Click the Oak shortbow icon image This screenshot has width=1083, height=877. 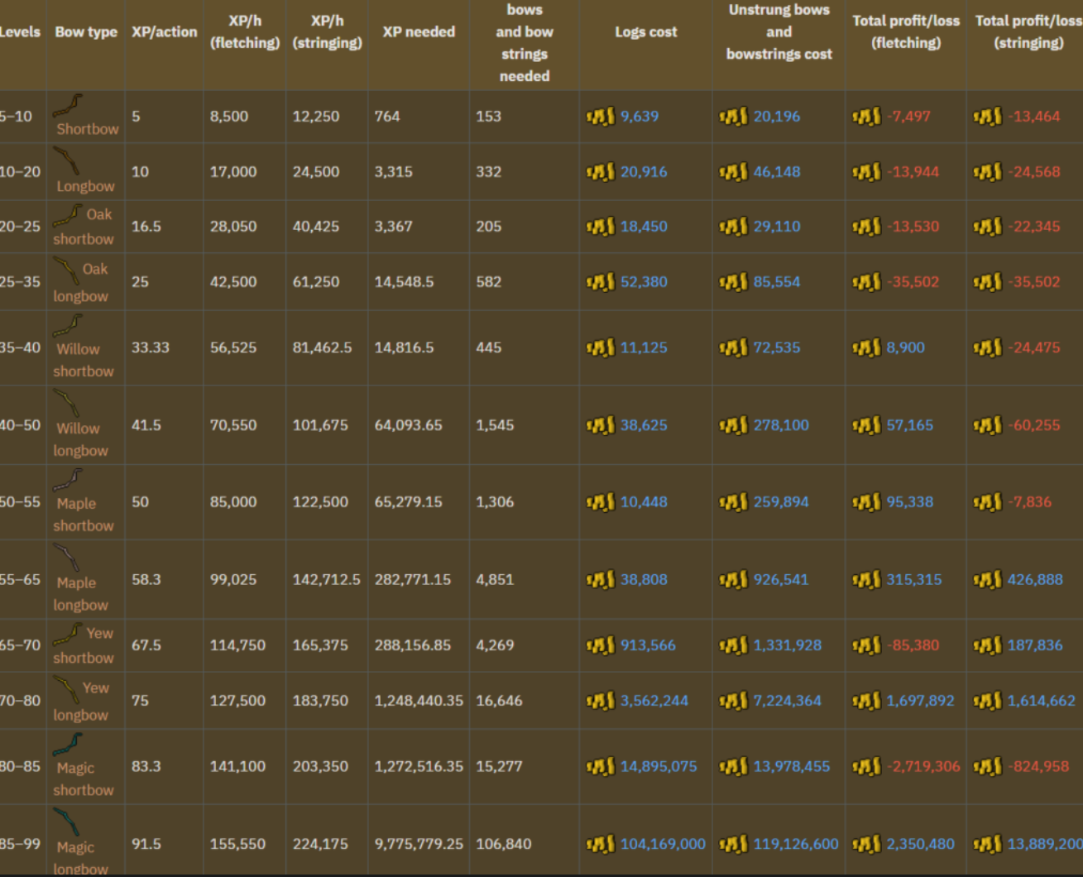pos(68,216)
